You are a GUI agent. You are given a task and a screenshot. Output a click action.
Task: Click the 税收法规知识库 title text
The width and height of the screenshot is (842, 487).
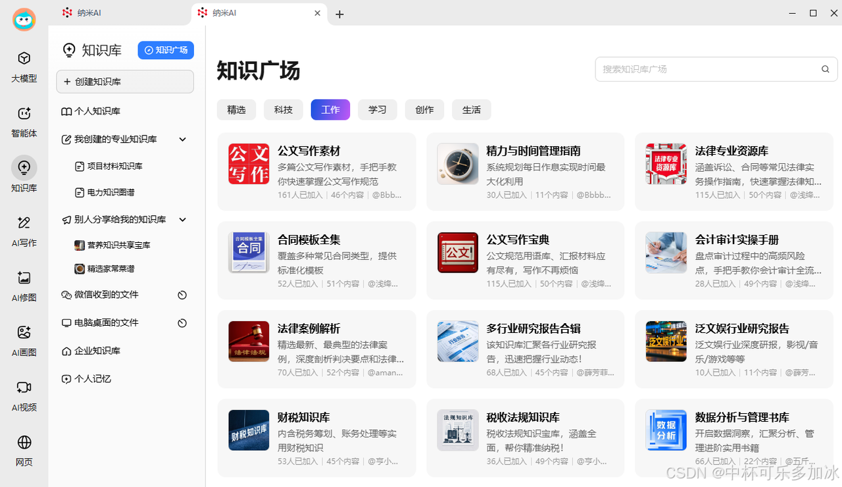click(523, 418)
